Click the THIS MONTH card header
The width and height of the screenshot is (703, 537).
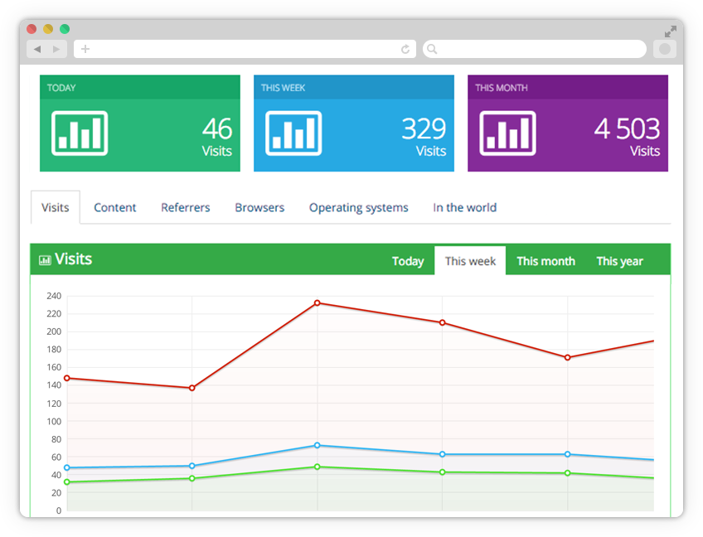(568, 87)
